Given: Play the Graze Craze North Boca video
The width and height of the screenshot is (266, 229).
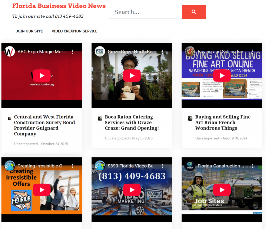Looking at the screenshot, I should point(132,76).
